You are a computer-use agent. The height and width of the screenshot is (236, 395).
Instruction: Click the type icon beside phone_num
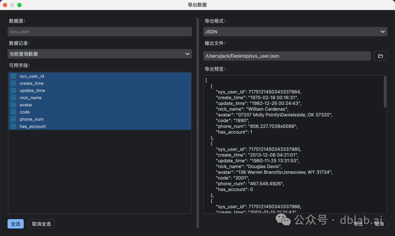pos(13,119)
